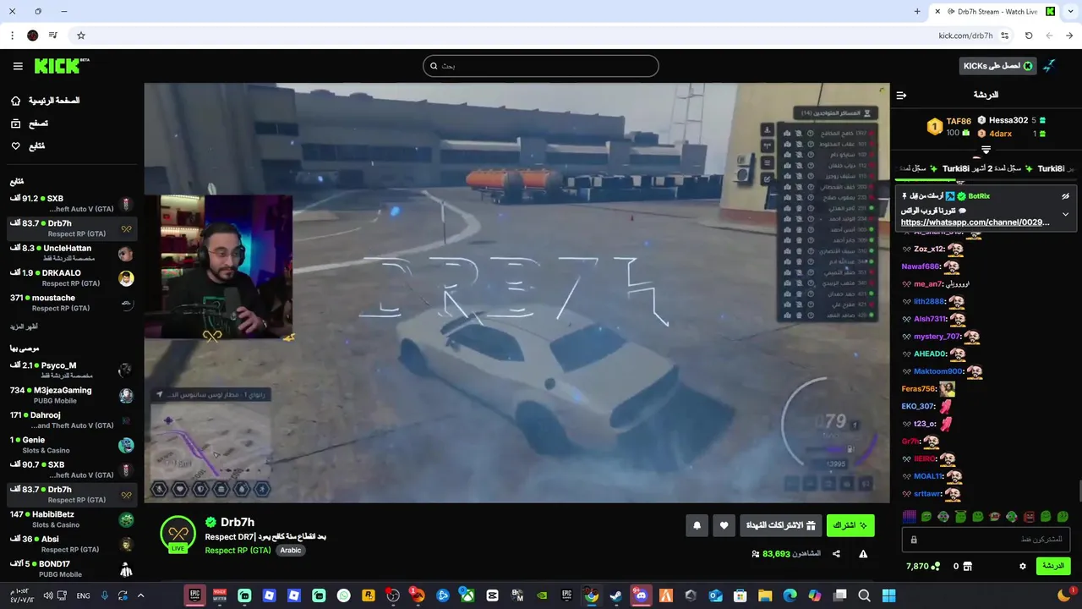Toggle notification bell button

(x=697, y=525)
